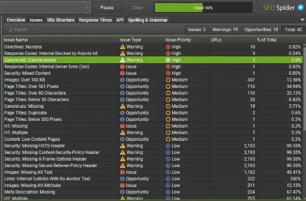Click issue icon for Images: Missing Alt Text
Viewport: 306px width, 201px height.
[x=122, y=172]
